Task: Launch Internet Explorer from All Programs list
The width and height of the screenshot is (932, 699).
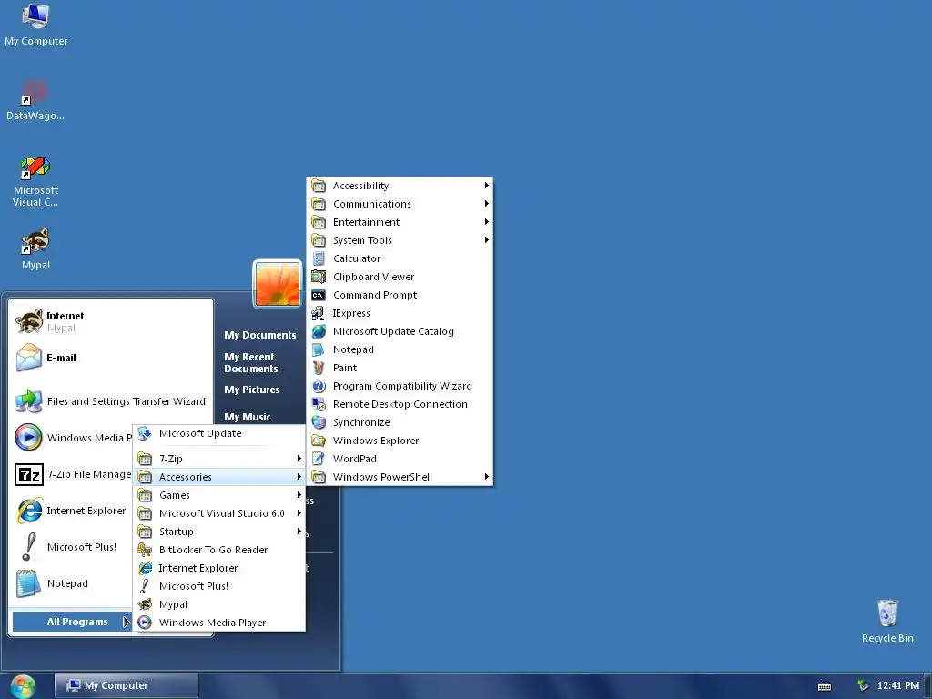Action: [218, 568]
